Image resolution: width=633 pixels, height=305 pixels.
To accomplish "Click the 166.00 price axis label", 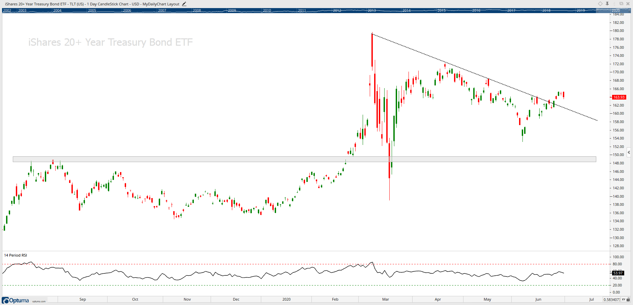I will 618,89.
